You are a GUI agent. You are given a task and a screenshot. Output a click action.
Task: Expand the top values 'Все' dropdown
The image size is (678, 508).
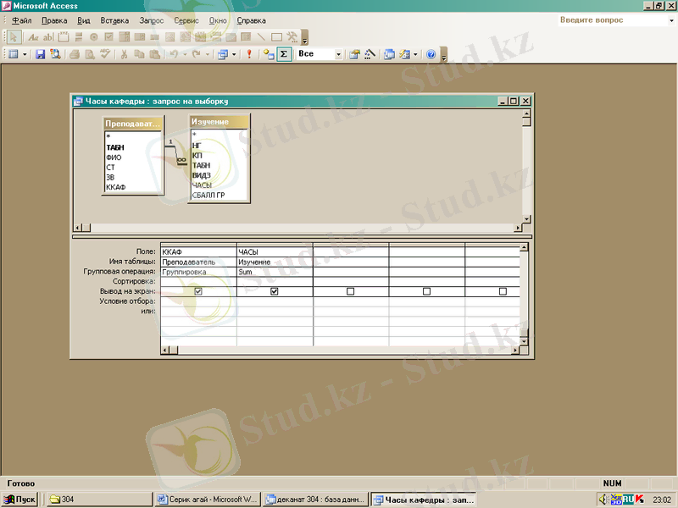coord(338,54)
